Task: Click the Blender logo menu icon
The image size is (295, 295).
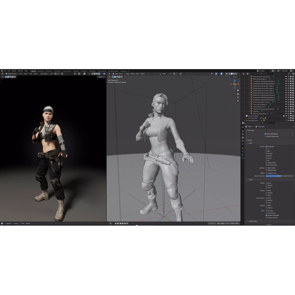Action: click(x=2, y=71)
